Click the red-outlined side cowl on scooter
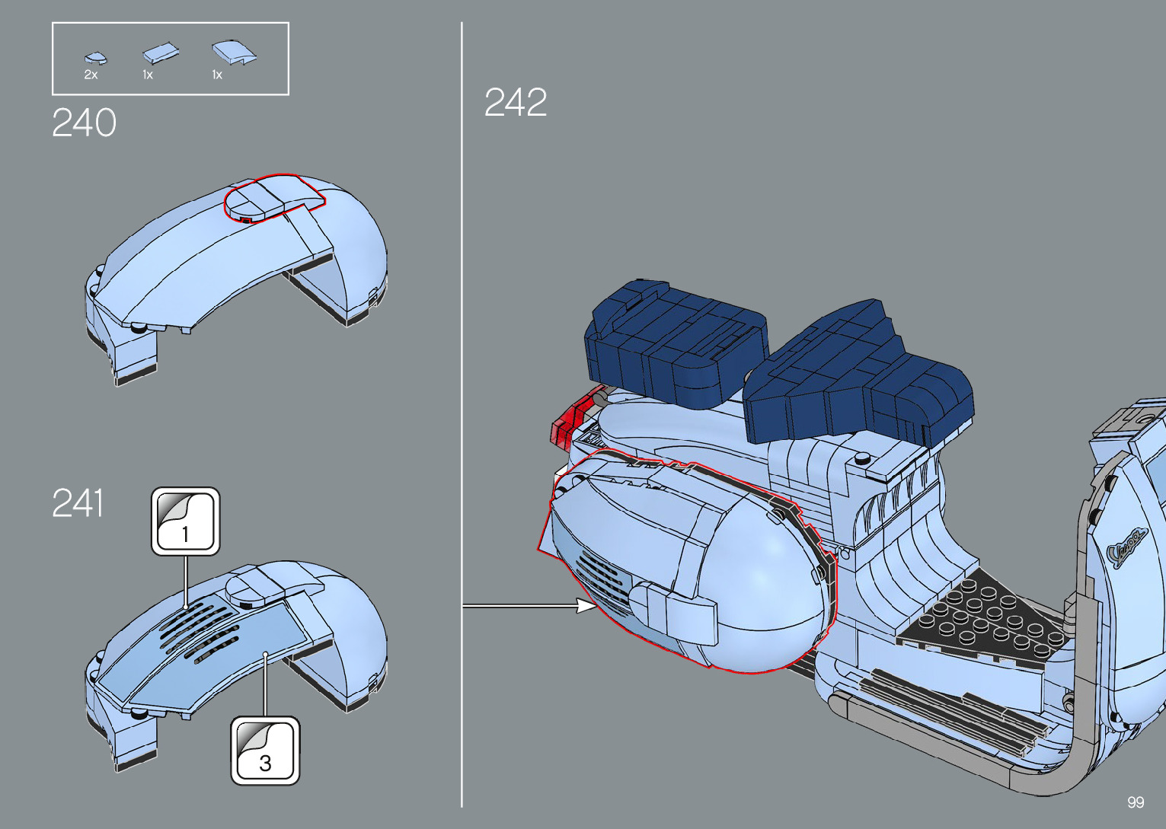This screenshot has width=1166, height=829. pyautogui.click(x=685, y=563)
